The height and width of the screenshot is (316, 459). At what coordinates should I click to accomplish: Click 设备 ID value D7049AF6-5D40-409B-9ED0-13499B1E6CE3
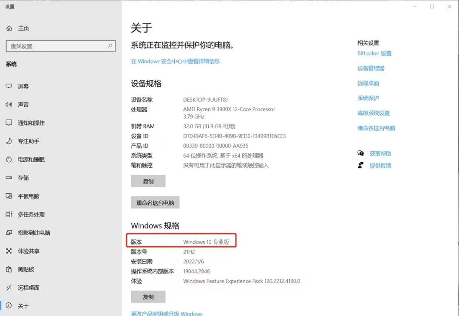coord(234,136)
